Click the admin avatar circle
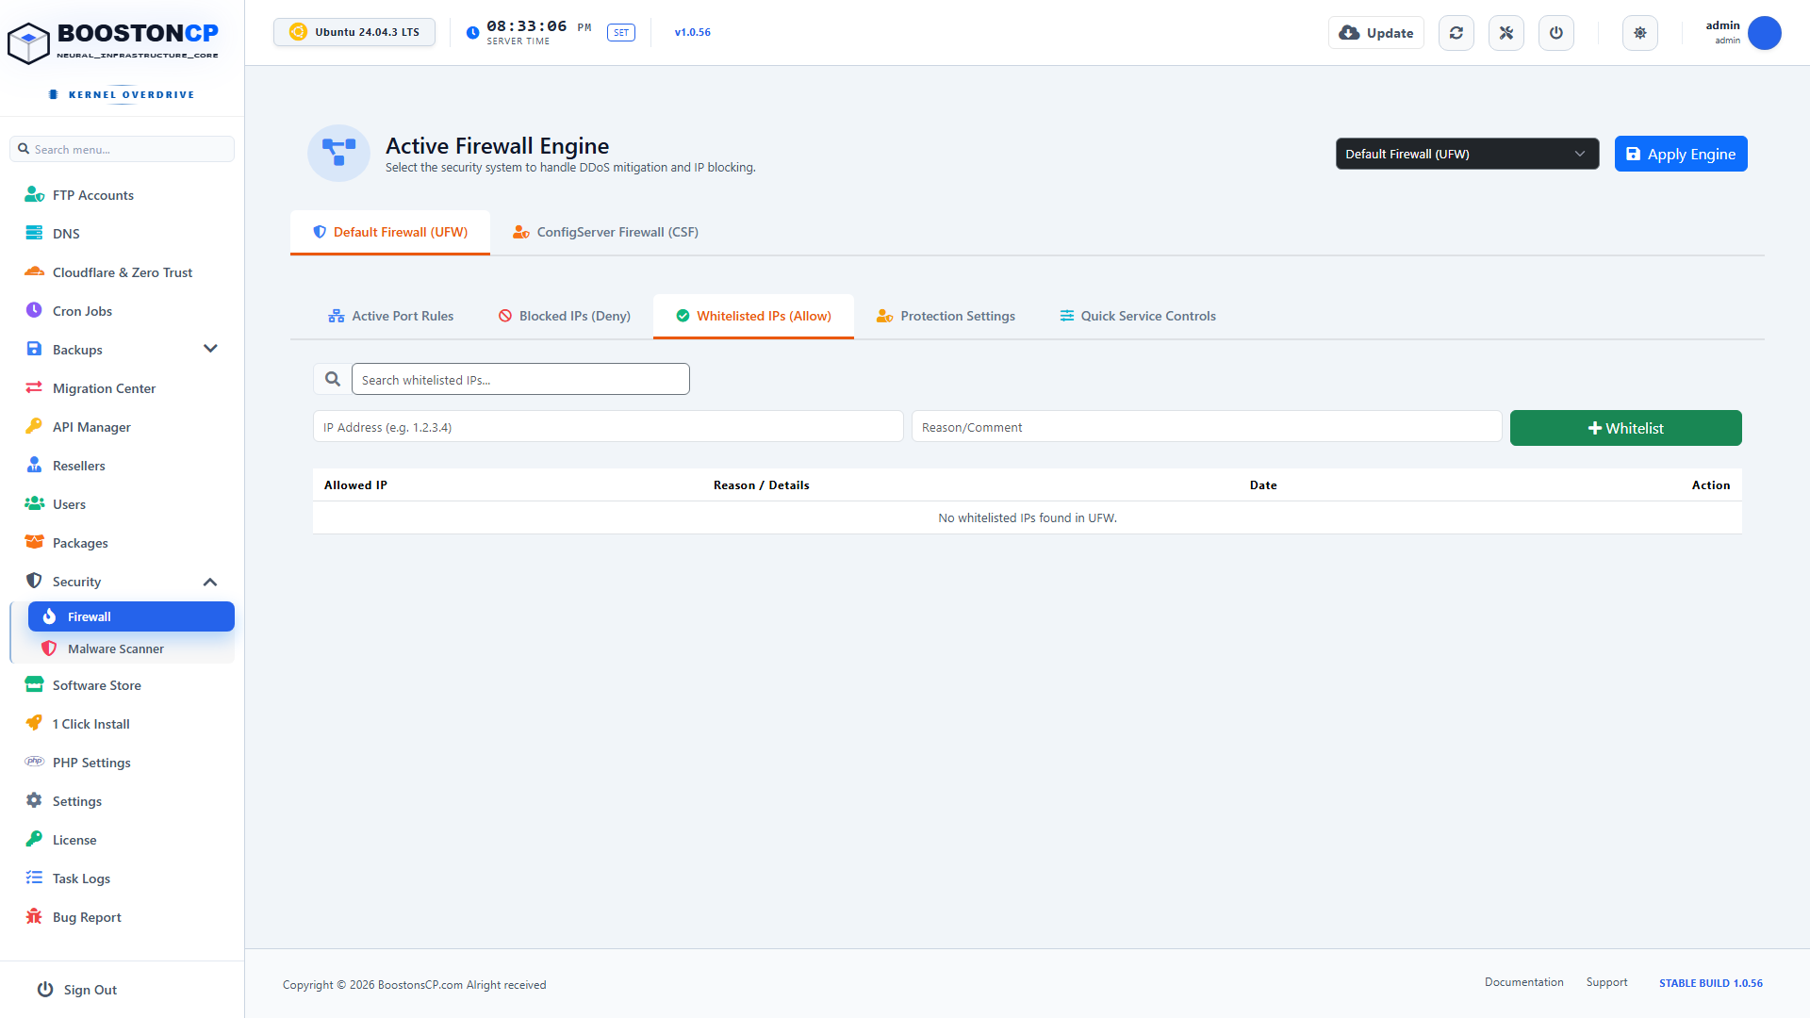The width and height of the screenshot is (1810, 1018). point(1765,33)
